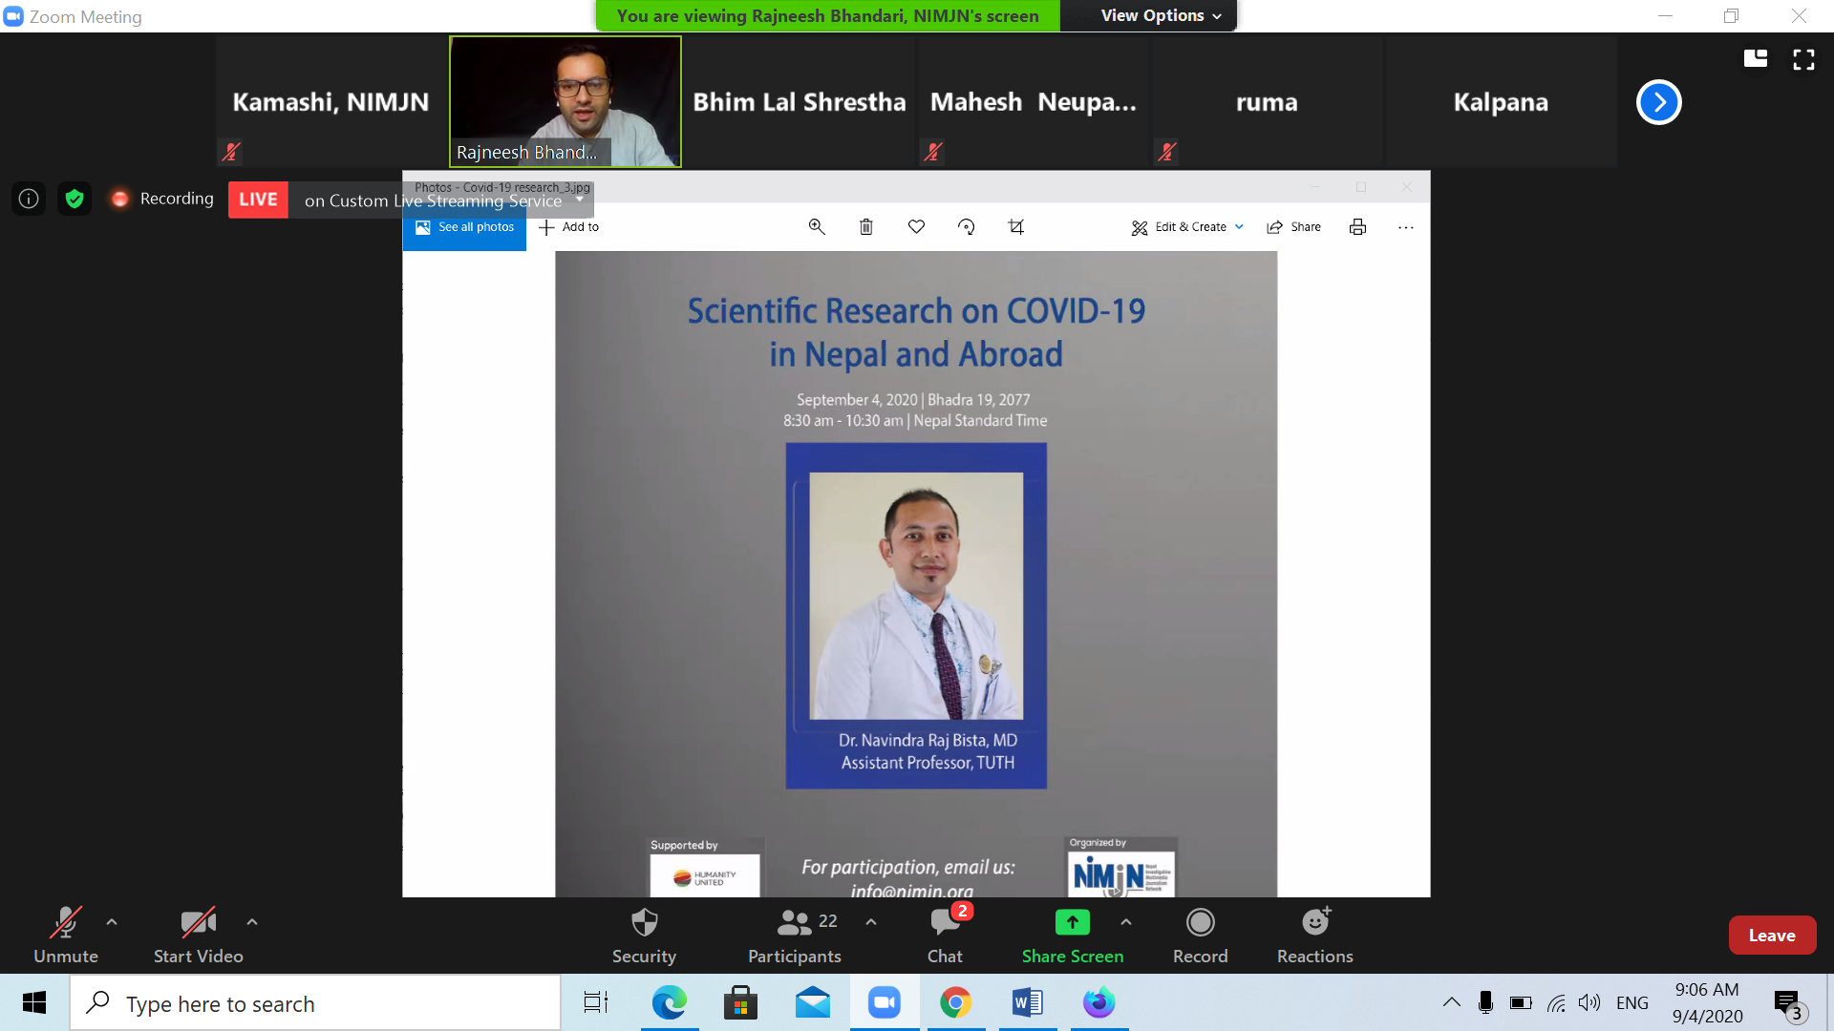Show next participants with blue arrow

tap(1658, 102)
